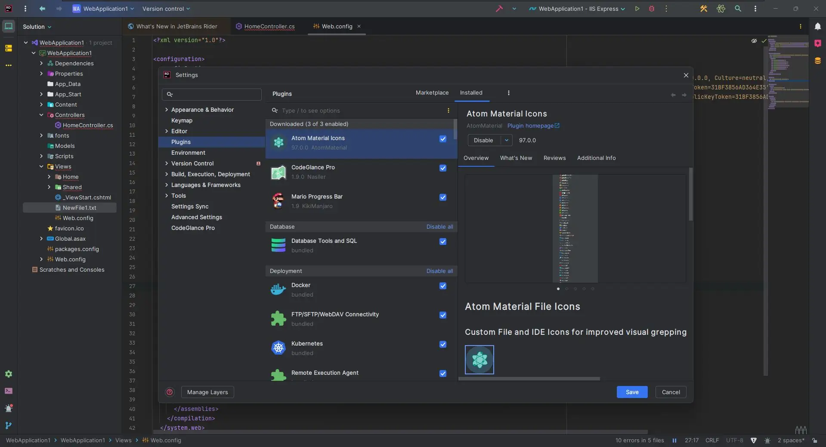Screen dimensions: 826x447
Task: Click the settings help question mark icon
Action: click(x=170, y=392)
